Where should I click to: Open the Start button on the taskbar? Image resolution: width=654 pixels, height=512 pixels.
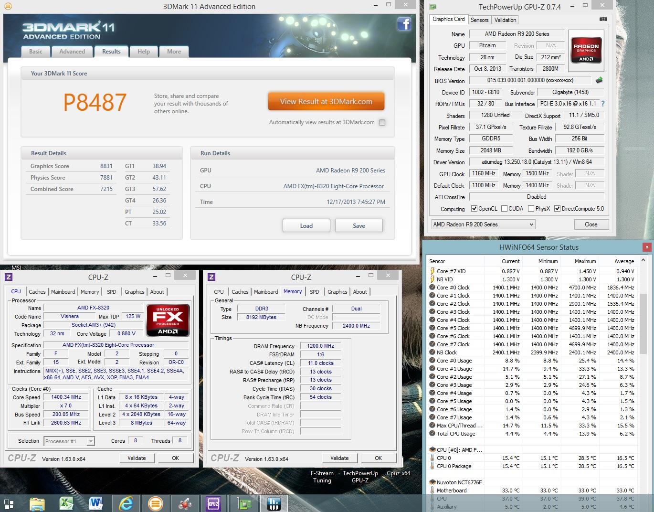(9, 503)
